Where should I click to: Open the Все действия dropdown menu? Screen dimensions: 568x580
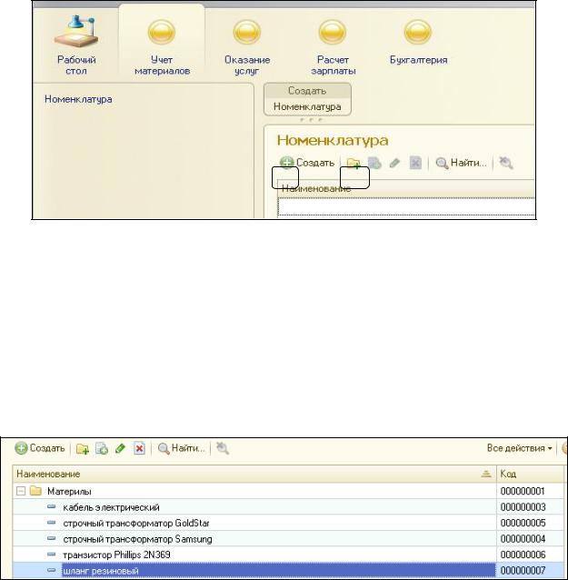pos(519,448)
